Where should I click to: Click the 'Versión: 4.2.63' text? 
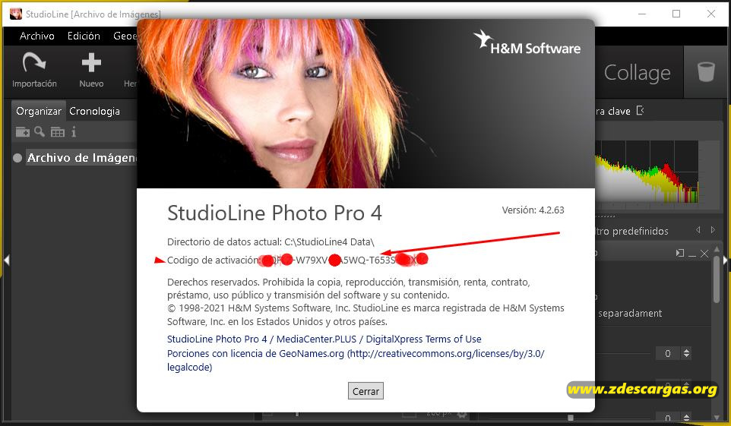coord(533,210)
